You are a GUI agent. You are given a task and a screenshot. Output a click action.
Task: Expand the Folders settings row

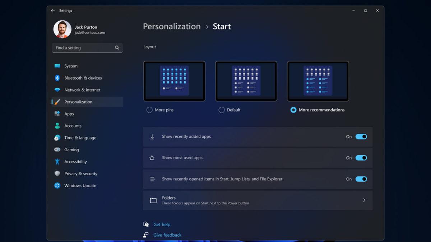[x=364, y=200]
